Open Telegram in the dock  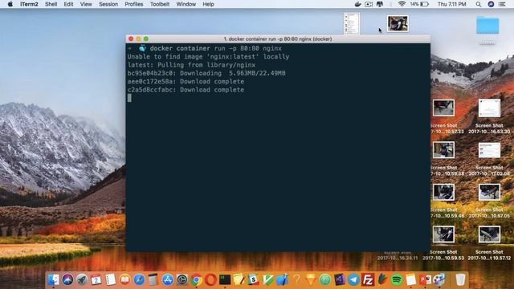(353, 279)
